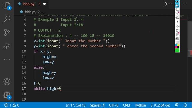This screenshot has height=108, width=192.
Task: Click line number 10 in gutter
Action: click(x=24, y=51)
